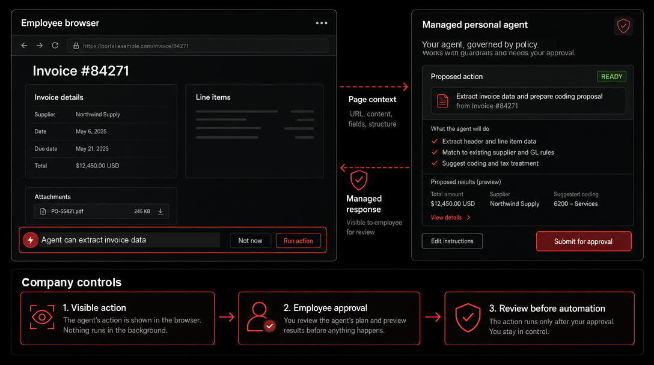Viewport: 654px width, 365px height.
Task: Click the READY status badge
Action: (611, 77)
